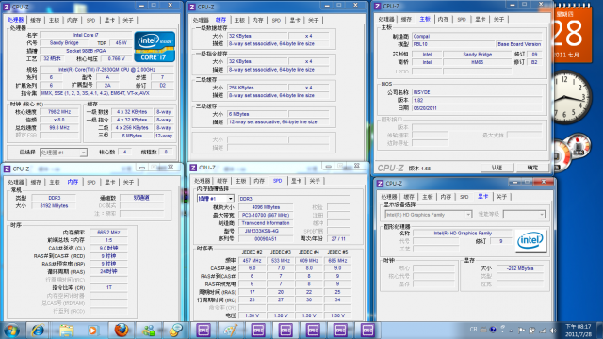
Task: Select the JM1333KSN-4G part number field
Action: click(x=266, y=231)
